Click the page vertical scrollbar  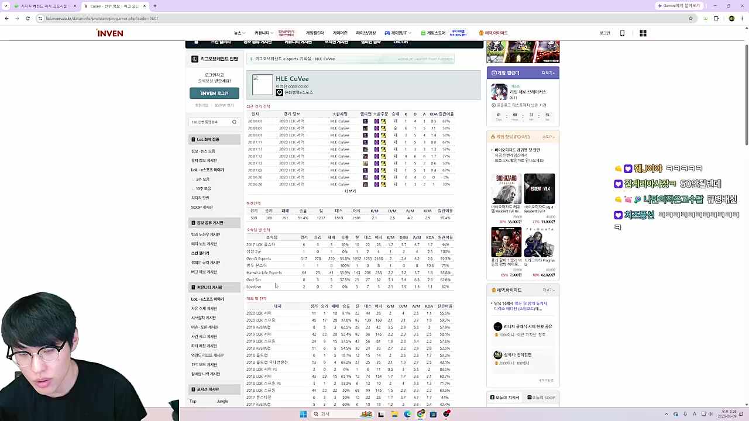click(745, 94)
